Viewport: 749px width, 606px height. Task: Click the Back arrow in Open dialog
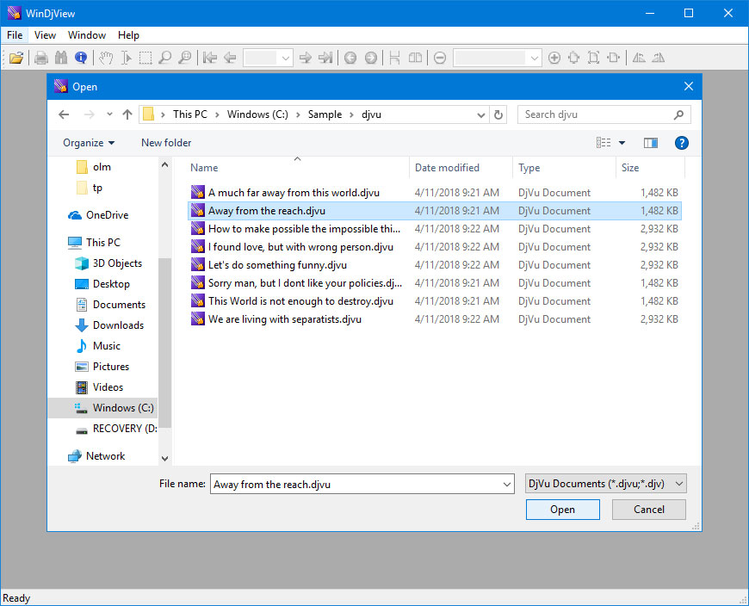pyautogui.click(x=64, y=114)
